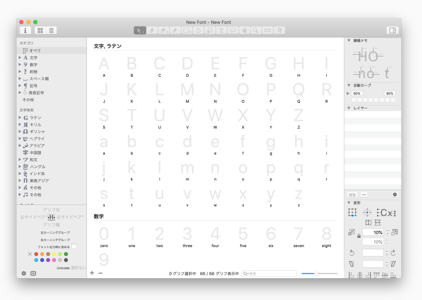The image size is (422, 300).
Task: Choose the Pen draw tool
Action: click(152, 31)
